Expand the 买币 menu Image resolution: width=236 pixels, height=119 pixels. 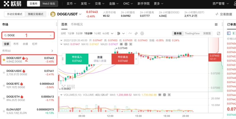click(x=71, y=4)
